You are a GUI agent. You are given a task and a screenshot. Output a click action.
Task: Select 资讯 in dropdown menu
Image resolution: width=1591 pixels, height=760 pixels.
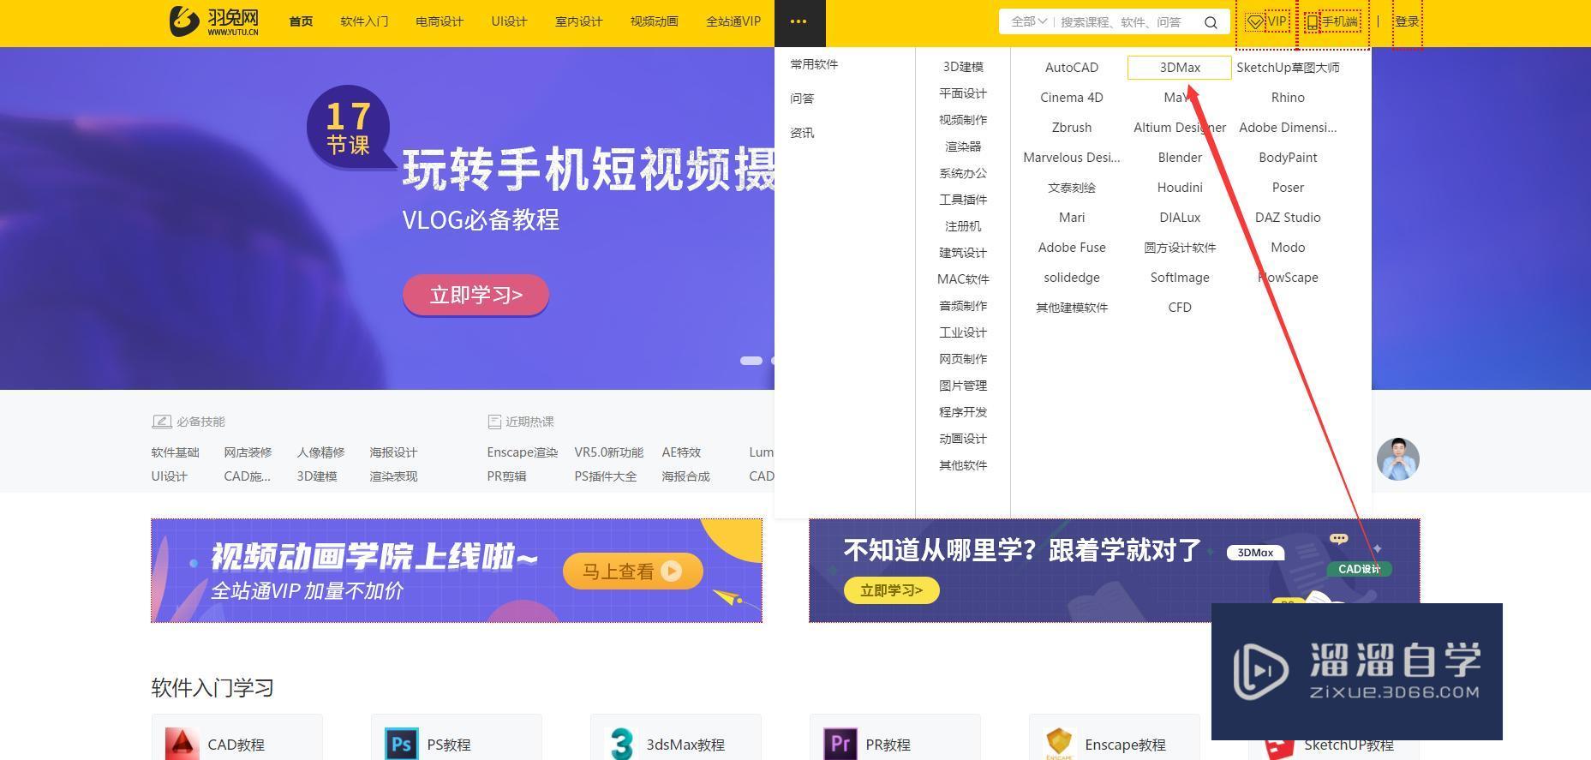point(802,133)
